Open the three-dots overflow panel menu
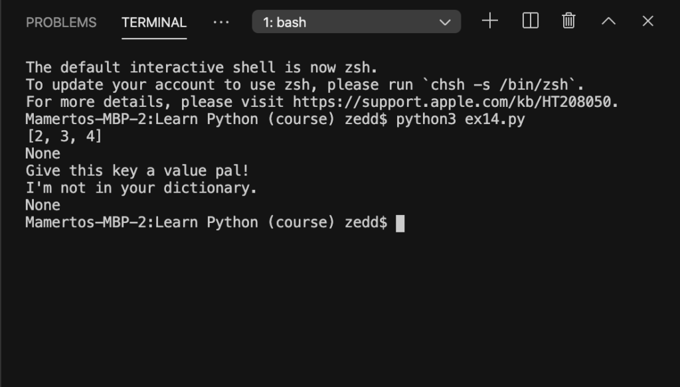The width and height of the screenshot is (680, 387). point(221,22)
